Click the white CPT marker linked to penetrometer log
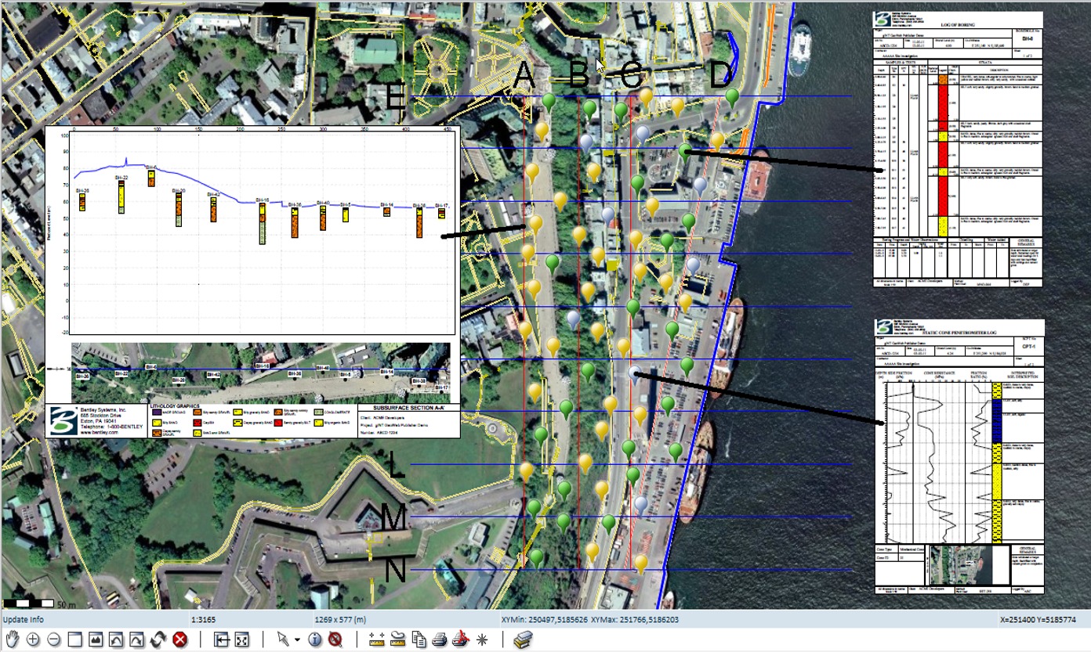Screen dimensions: 1091x652 (634, 373)
